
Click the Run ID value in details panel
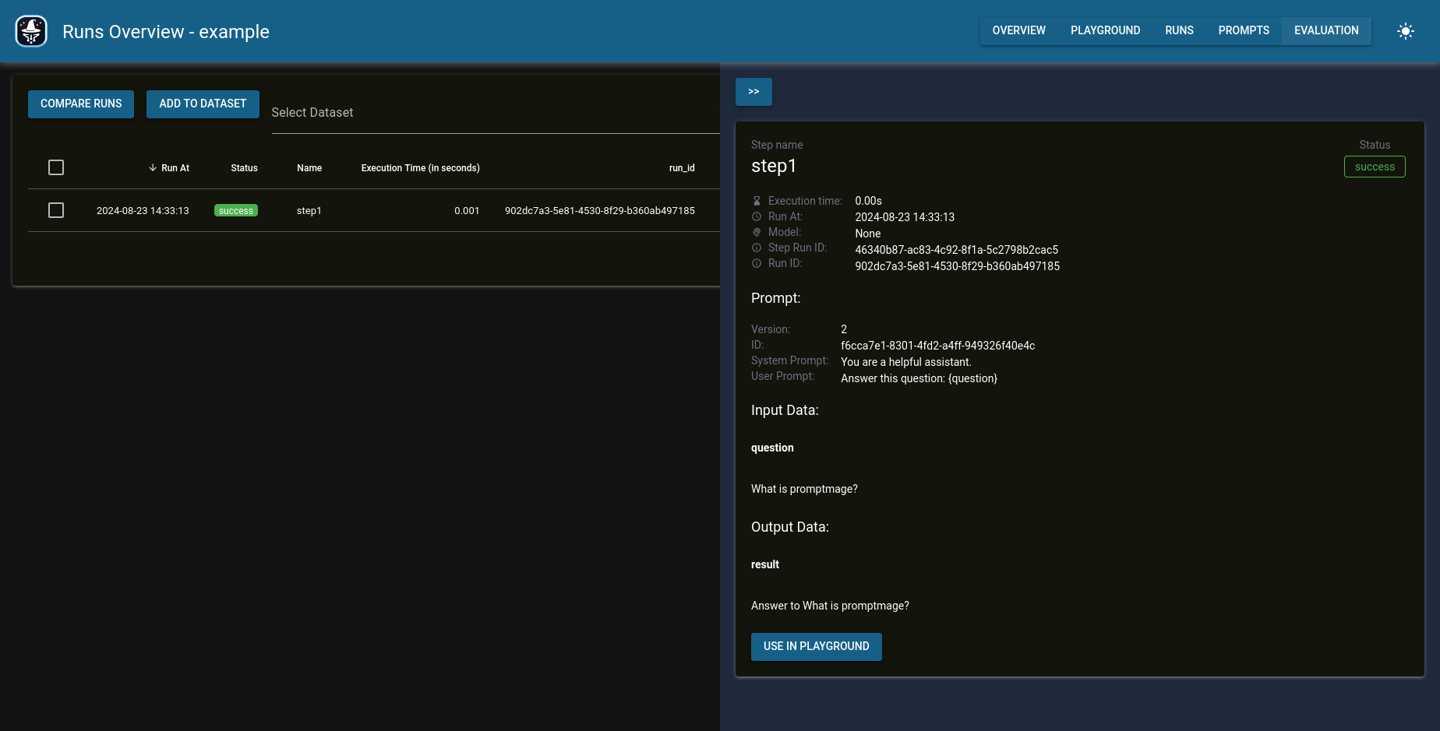click(x=958, y=266)
